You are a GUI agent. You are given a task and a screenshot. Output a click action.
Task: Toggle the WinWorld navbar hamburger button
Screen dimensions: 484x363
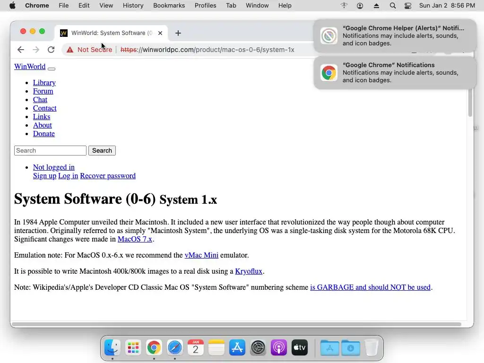pyautogui.click(x=52, y=69)
